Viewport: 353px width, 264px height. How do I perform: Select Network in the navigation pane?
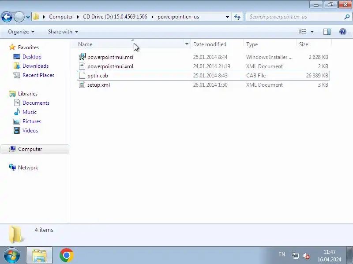pyautogui.click(x=28, y=168)
